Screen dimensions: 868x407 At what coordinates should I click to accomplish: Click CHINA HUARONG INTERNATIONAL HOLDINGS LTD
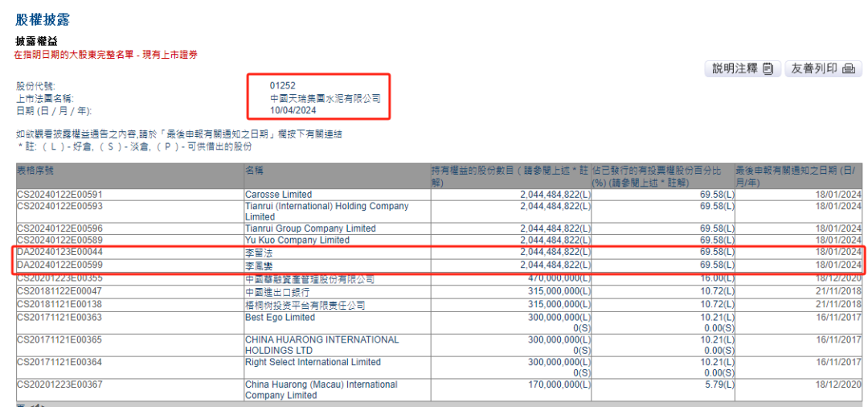coord(321,345)
